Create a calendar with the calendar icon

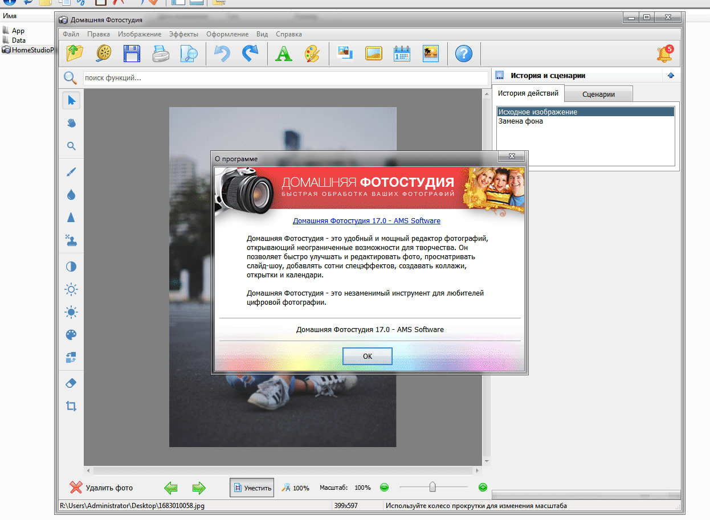click(402, 54)
